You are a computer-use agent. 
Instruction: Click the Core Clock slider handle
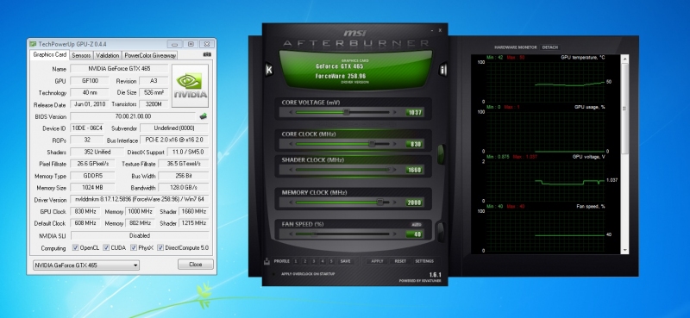pos(372,144)
